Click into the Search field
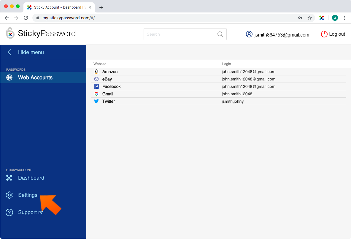The image size is (351, 239). 185,34
